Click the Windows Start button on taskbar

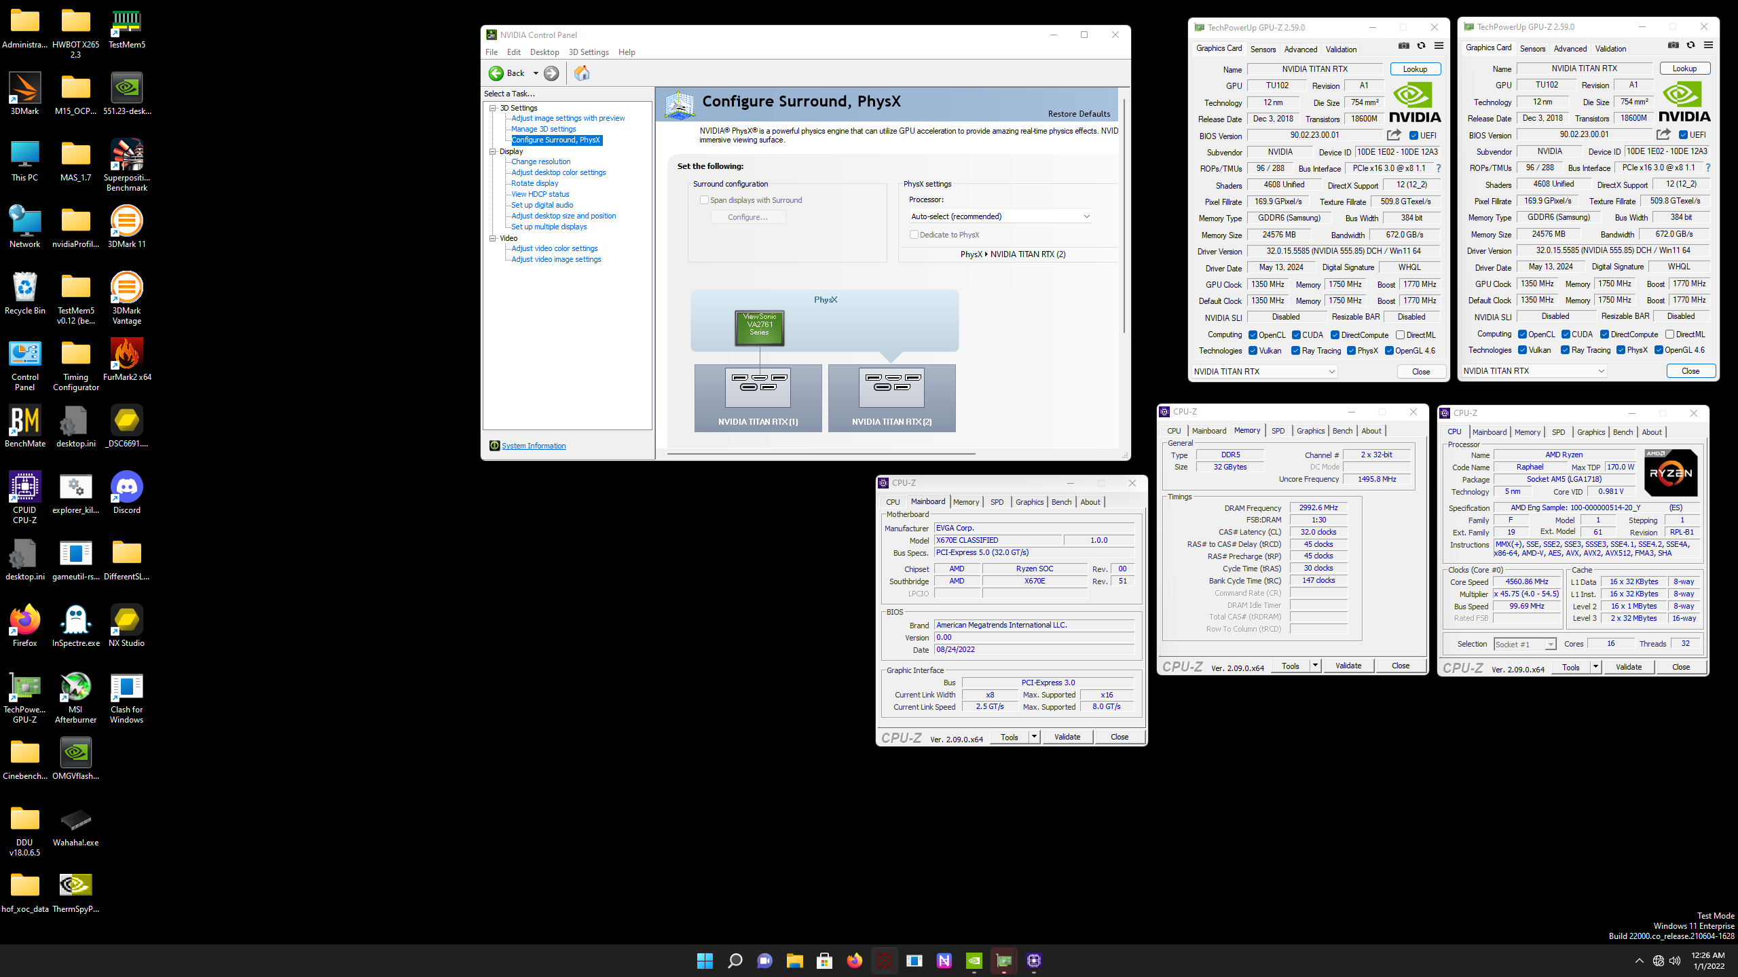[705, 961]
